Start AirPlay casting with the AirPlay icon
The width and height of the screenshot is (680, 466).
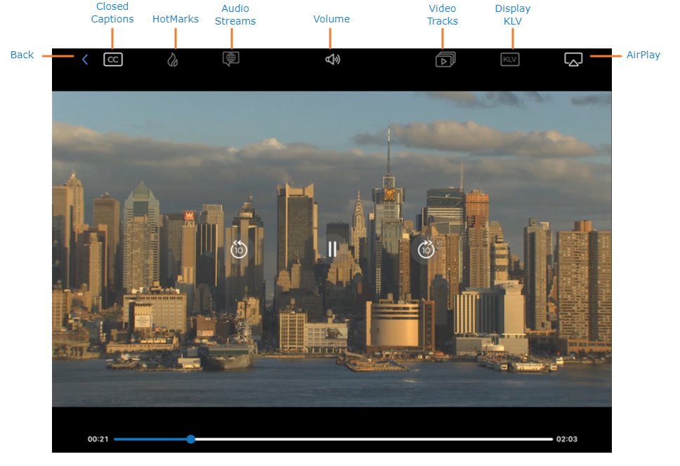[573, 60]
